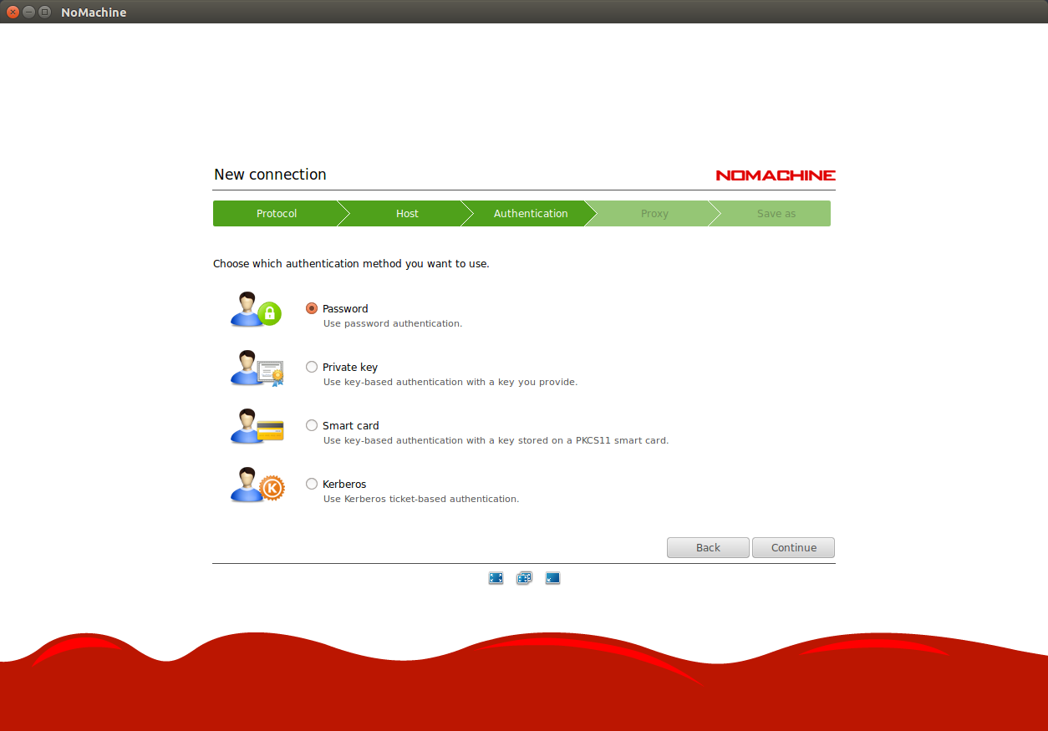Click the fullscreen icon below the dialog
1048x731 pixels.
coord(496,577)
